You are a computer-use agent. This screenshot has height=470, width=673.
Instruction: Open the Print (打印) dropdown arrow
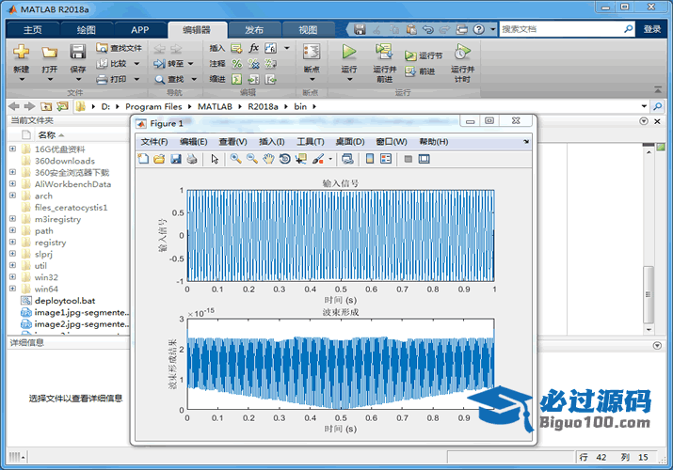click(x=136, y=79)
